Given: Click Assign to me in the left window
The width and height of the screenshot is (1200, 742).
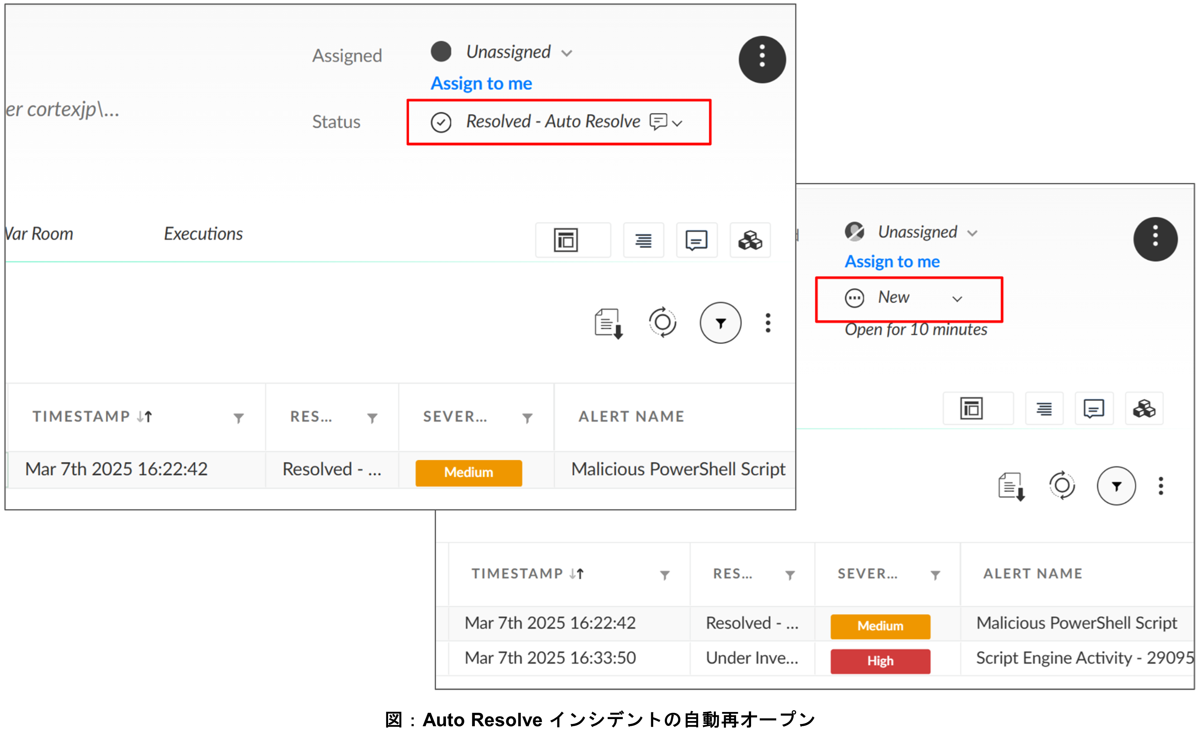Looking at the screenshot, I should [x=481, y=83].
